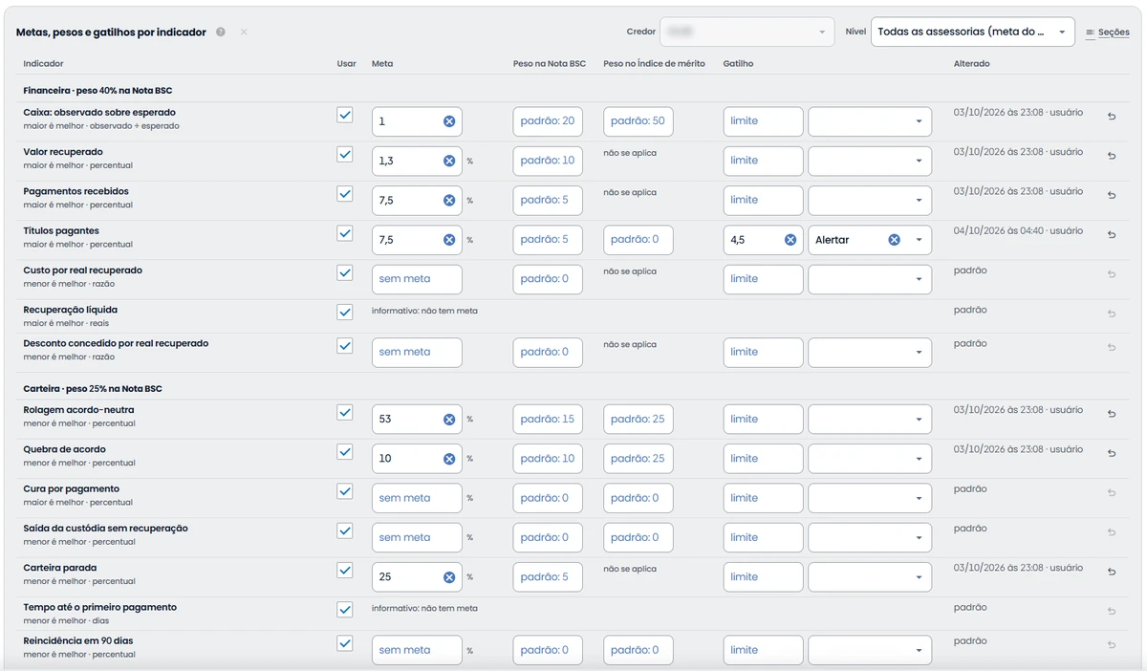The width and height of the screenshot is (1147, 671).
Task: Open Gatilho action dropdown for Carteira parada
Action: (870, 577)
